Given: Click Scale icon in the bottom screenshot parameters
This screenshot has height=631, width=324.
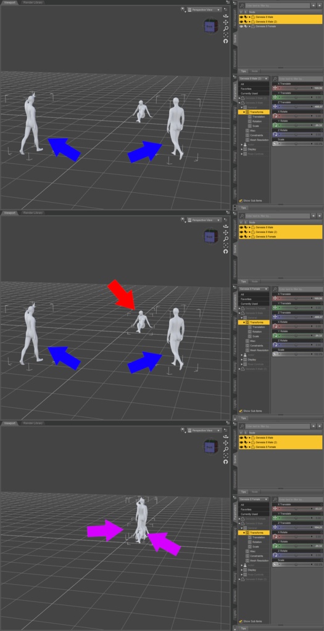Looking at the screenshot, I should point(275,564).
